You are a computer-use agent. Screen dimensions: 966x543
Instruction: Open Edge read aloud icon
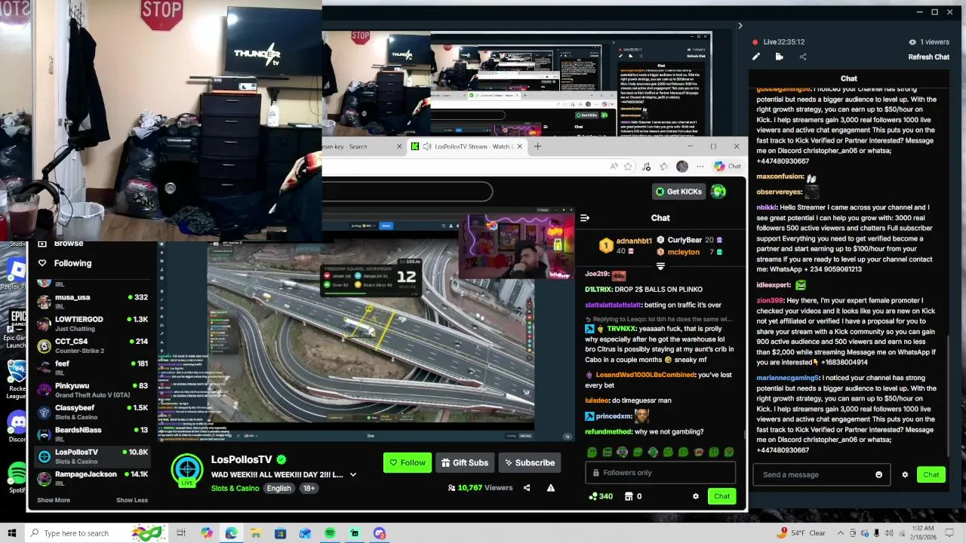pyautogui.click(x=614, y=167)
